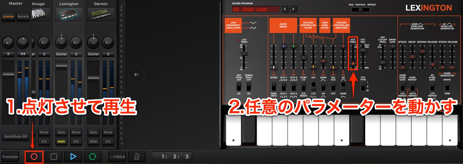This screenshot has width=463, height=164.
Task: Click the ADSR DECAY slider
Action: (412, 57)
